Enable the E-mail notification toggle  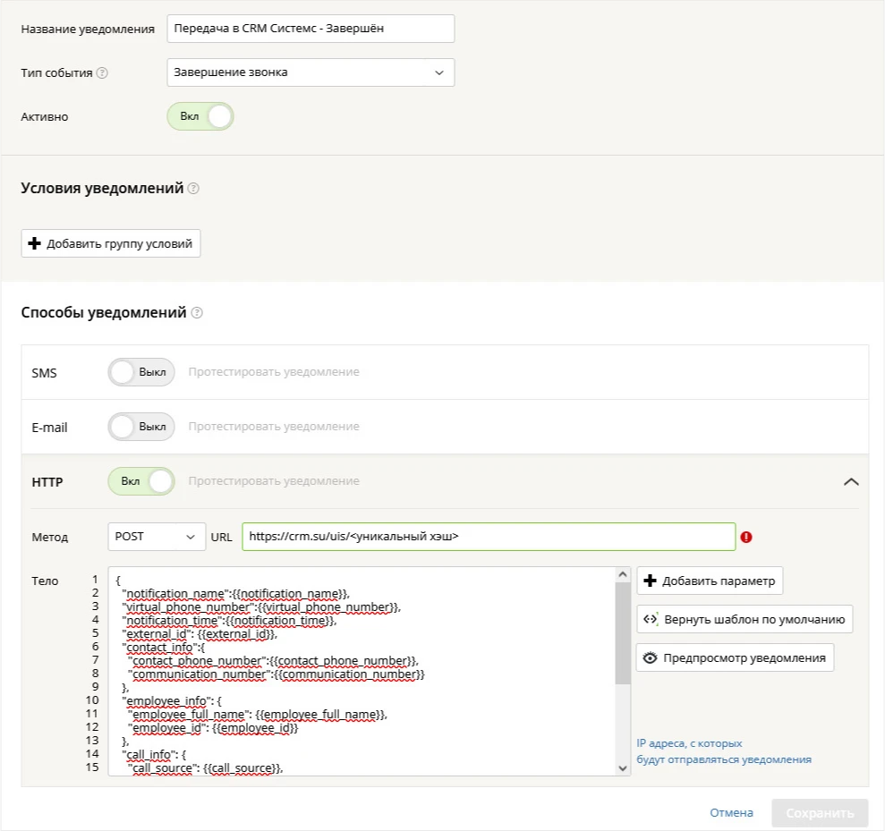click(x=141, y=427)
